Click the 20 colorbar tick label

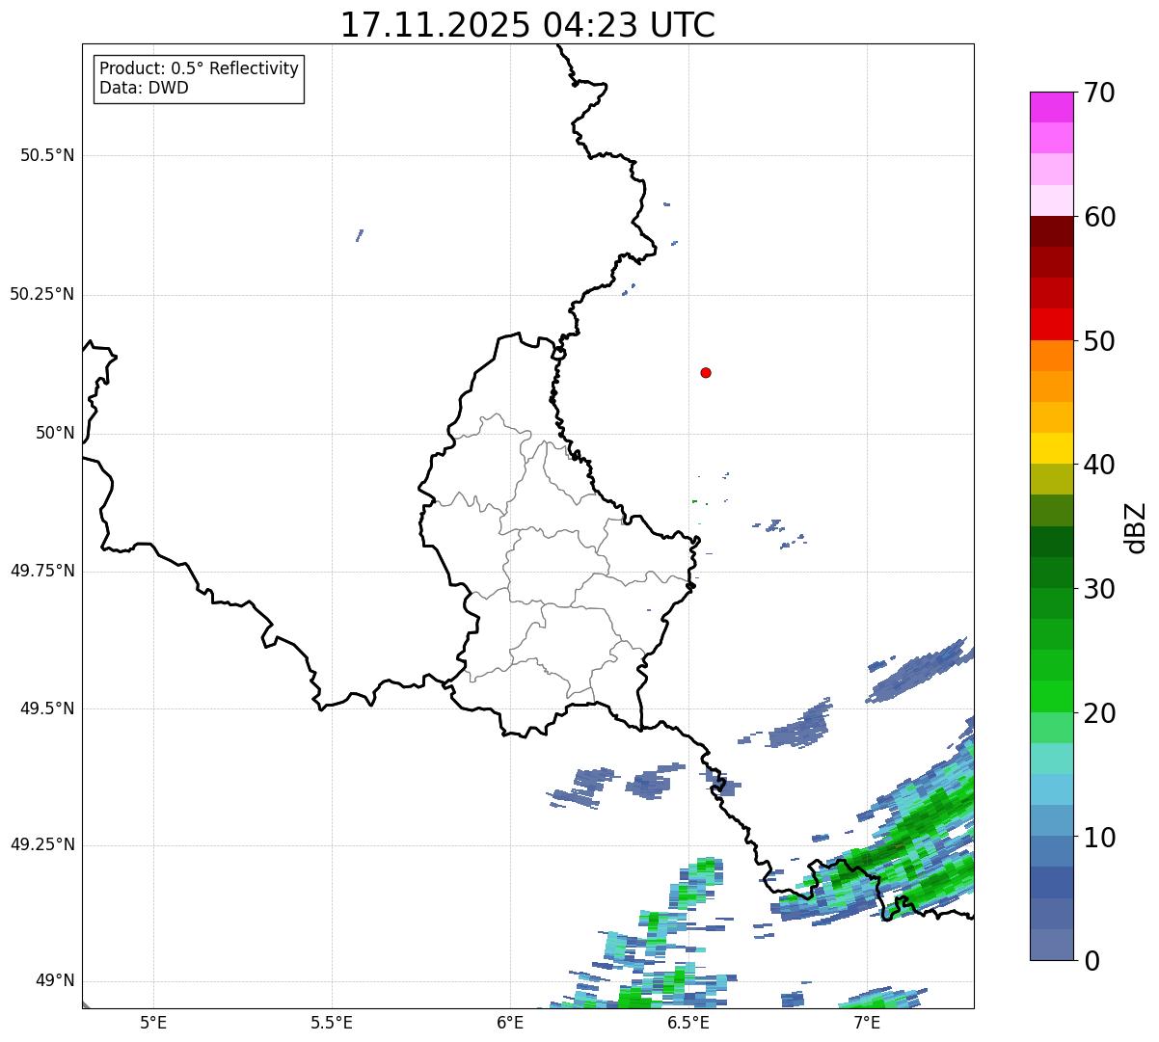[1098, 713]
